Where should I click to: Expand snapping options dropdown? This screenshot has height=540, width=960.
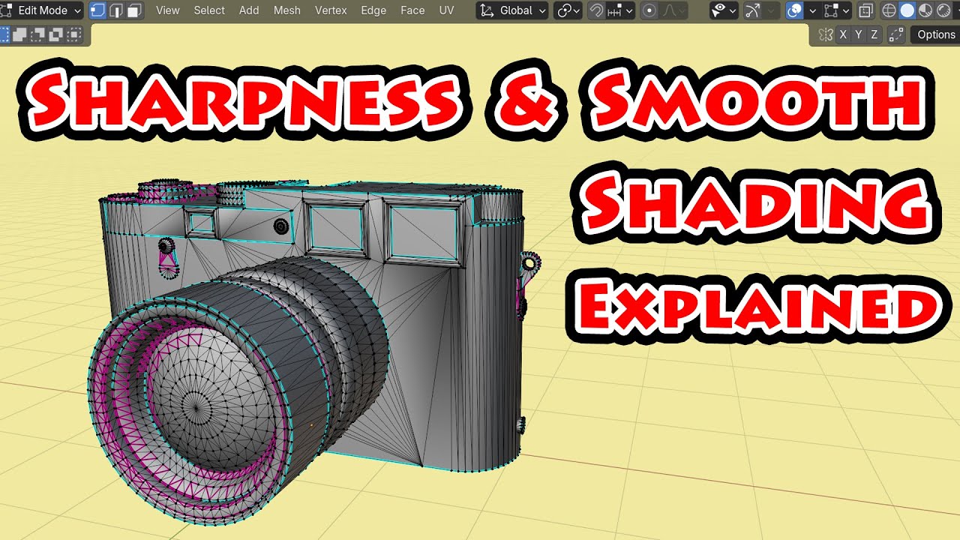click(x=629, y=10)
